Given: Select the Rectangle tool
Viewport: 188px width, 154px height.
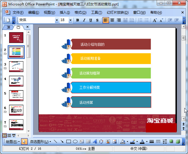Looking at the screenshot, I should [69, 141].
